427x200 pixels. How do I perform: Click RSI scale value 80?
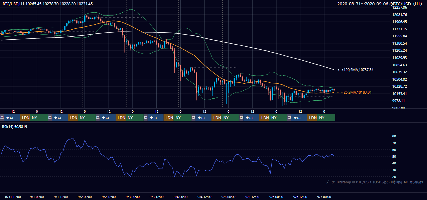394,136
